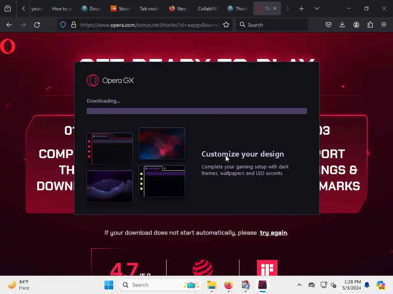
Task: Go forward one page
Action: tap(23, 25)
